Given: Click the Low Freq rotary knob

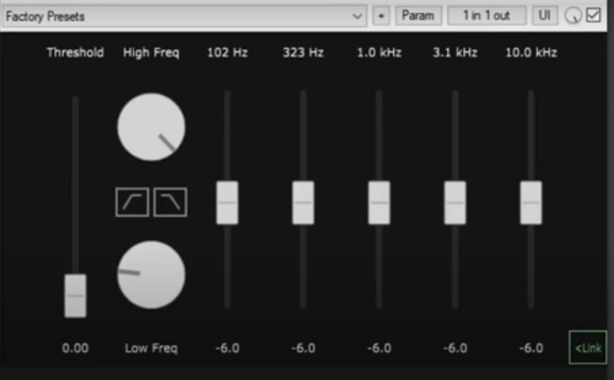Looking at the screenshot, I should (x=151, y=275).
